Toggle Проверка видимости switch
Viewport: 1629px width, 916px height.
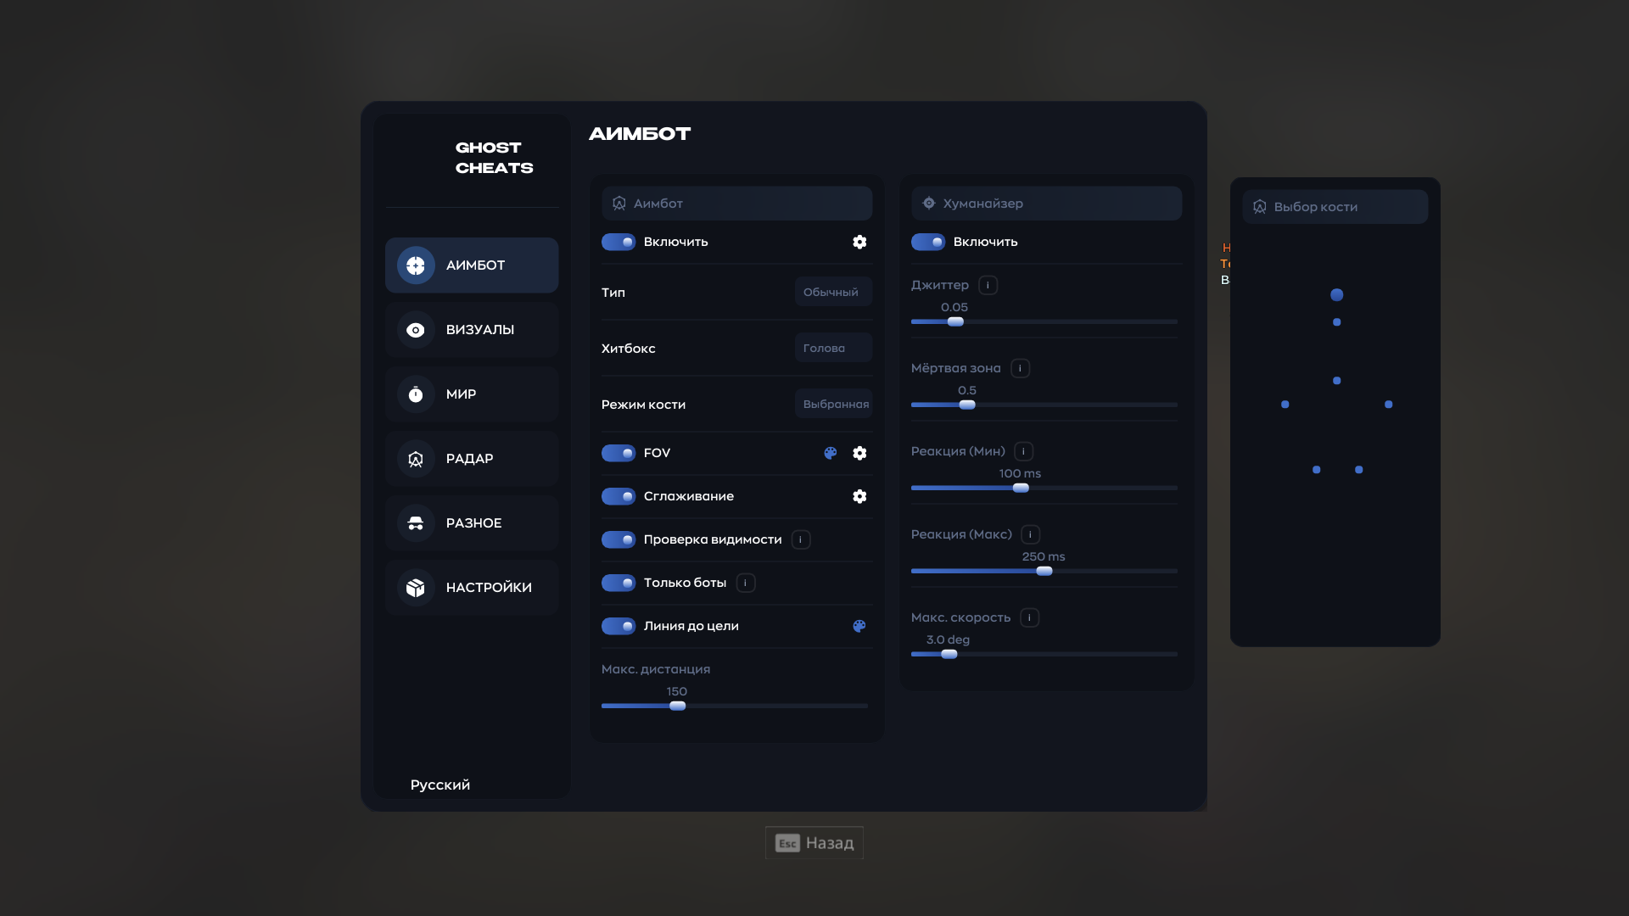[619, 539]
